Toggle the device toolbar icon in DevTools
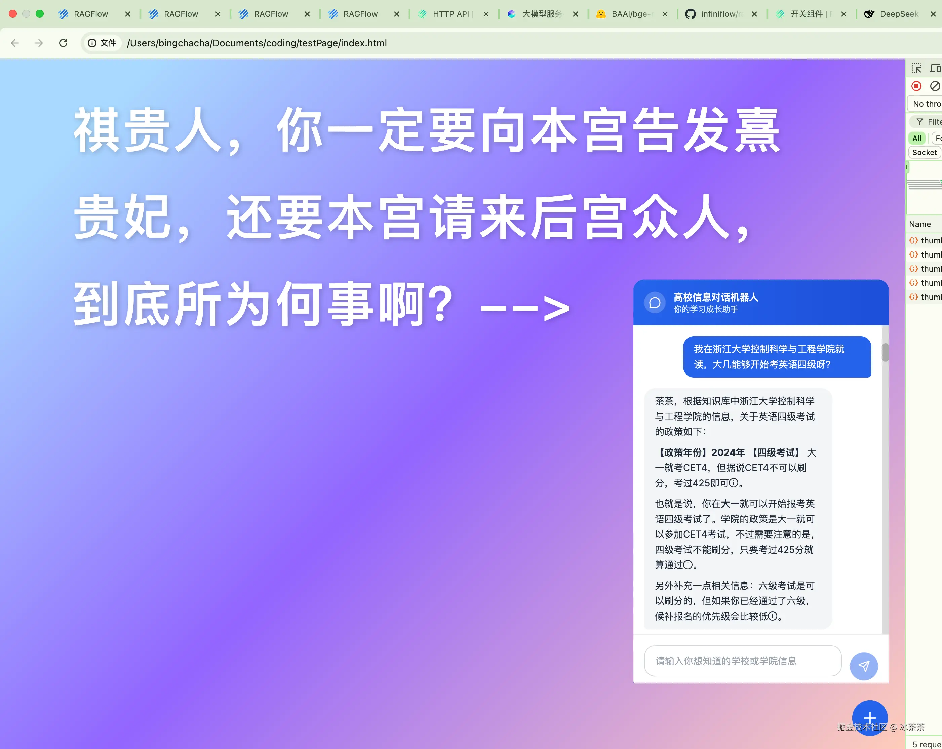Screen dimensions: 942x749 [935, 68]
